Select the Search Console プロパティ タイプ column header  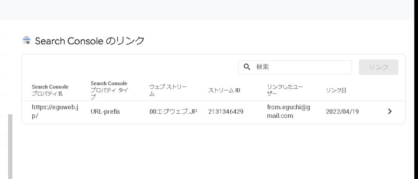(x=109, y=90)
